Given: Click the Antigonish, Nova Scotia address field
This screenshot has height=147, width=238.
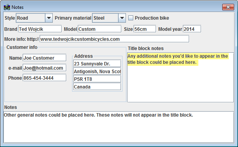Looking at the screenshot, I should pos(97,71).
